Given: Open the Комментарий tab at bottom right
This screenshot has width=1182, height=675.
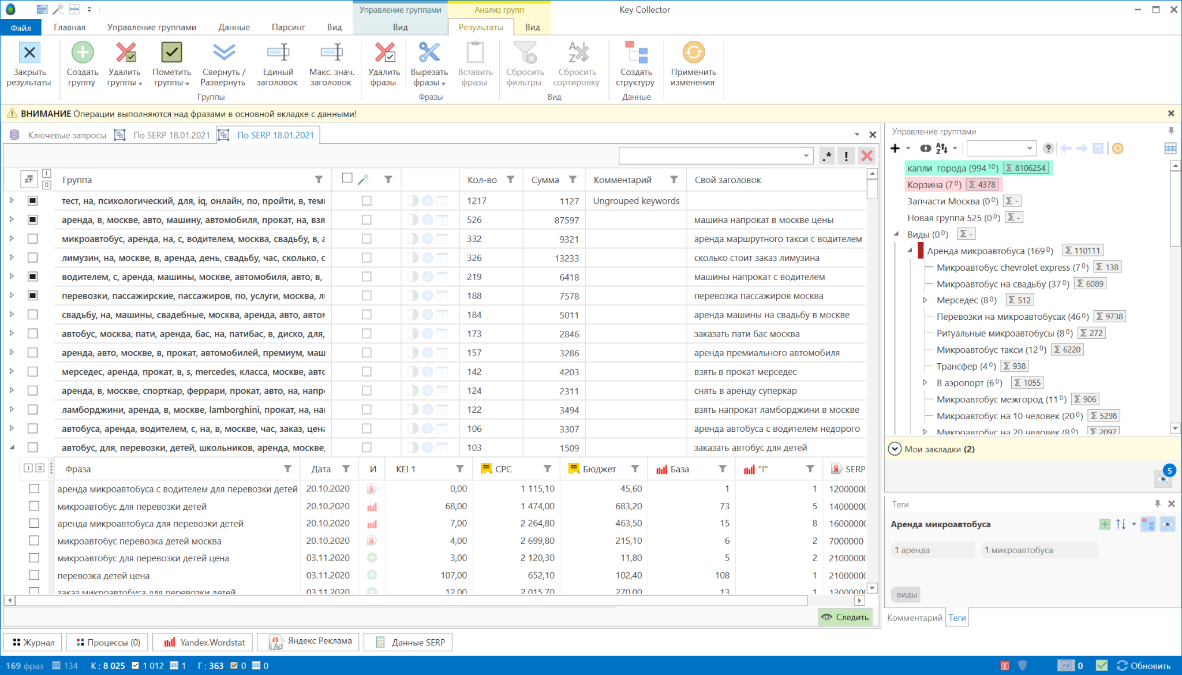Looking at the screenshot, I should point(914,618).
